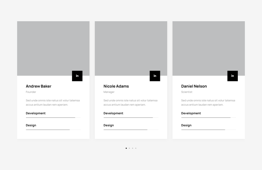The height and width of the screenshot is (170, 262).
Task: Click Nicole Adams' photo placeholder
Action: pyautogui.click(x=131, y=49)
